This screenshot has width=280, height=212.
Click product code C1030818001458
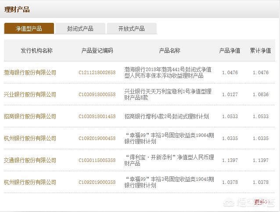(97, 116)
